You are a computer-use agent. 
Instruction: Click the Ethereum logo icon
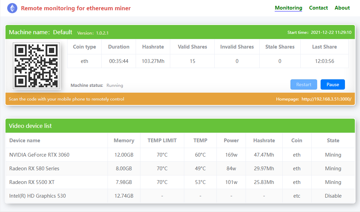tap(12, 8)
